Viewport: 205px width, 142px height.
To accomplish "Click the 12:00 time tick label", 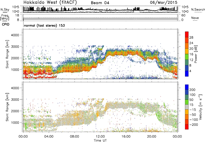I will (100, 137).
